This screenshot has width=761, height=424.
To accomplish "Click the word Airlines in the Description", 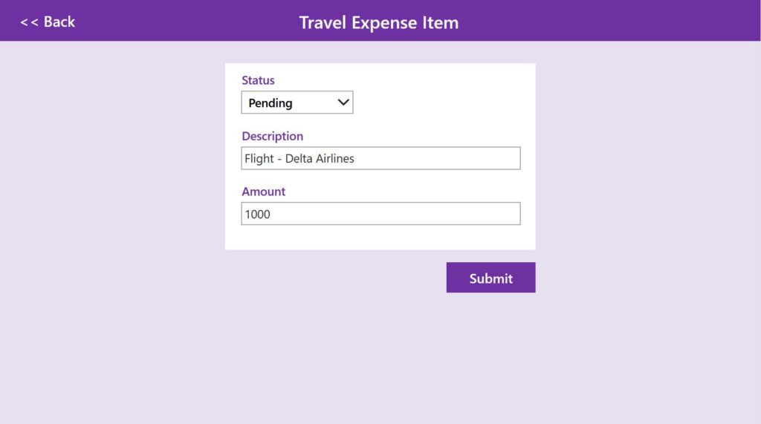I will pyautogui.click(x=335, y=159).
